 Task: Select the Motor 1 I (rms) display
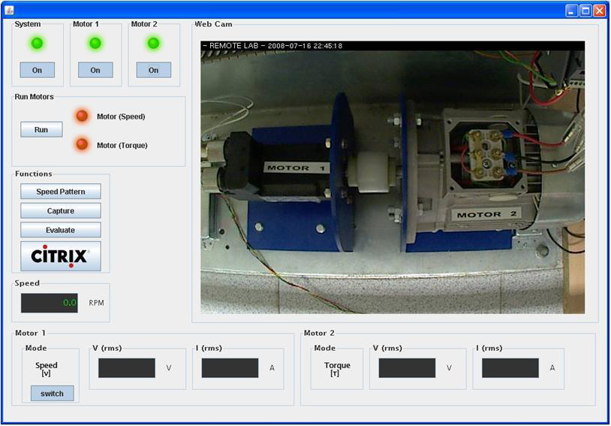tap(230, 368)
